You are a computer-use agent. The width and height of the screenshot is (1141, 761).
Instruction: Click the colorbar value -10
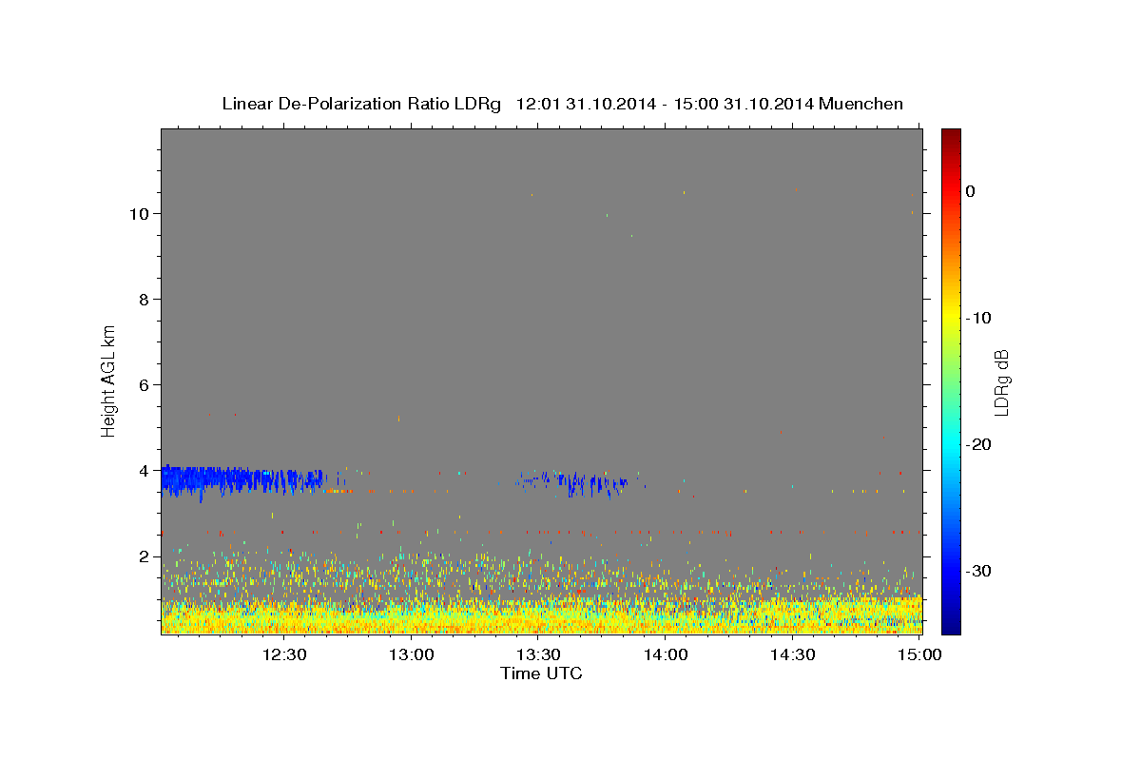click(978, 318)
